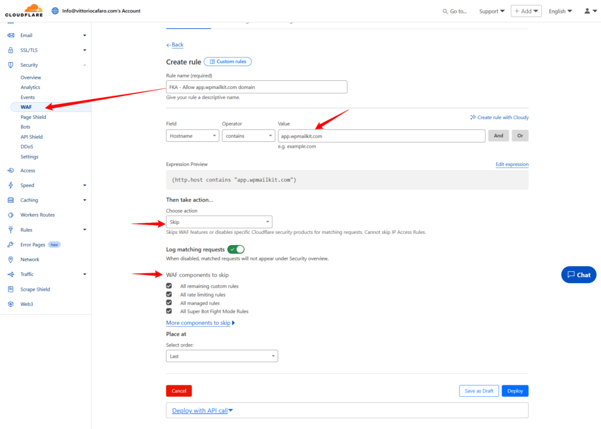This screenshot has height=429, width=601.
Task: Click the Security shield icon
Action: coord(11,65)
